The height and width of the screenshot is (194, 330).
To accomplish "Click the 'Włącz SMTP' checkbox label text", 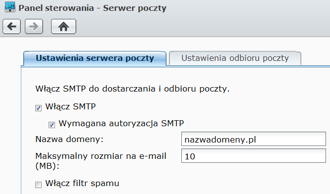I will pos(70,106).
